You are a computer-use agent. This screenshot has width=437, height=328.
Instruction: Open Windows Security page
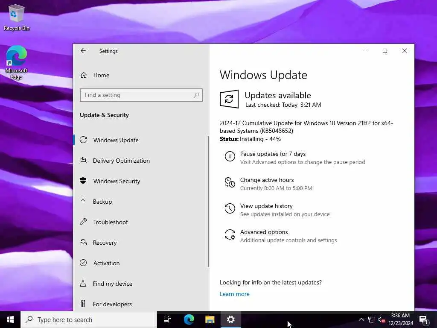pos(141,181)
